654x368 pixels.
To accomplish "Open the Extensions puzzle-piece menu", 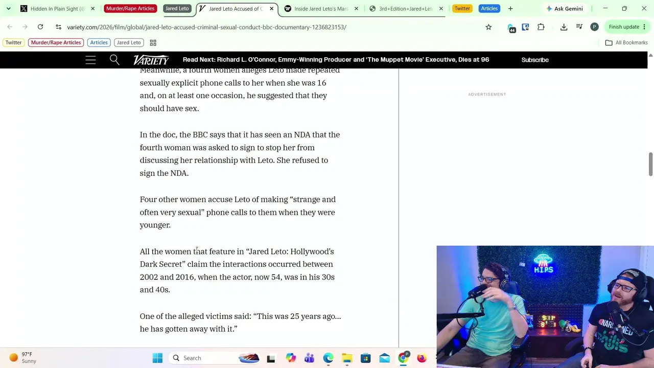I will 541,27.
